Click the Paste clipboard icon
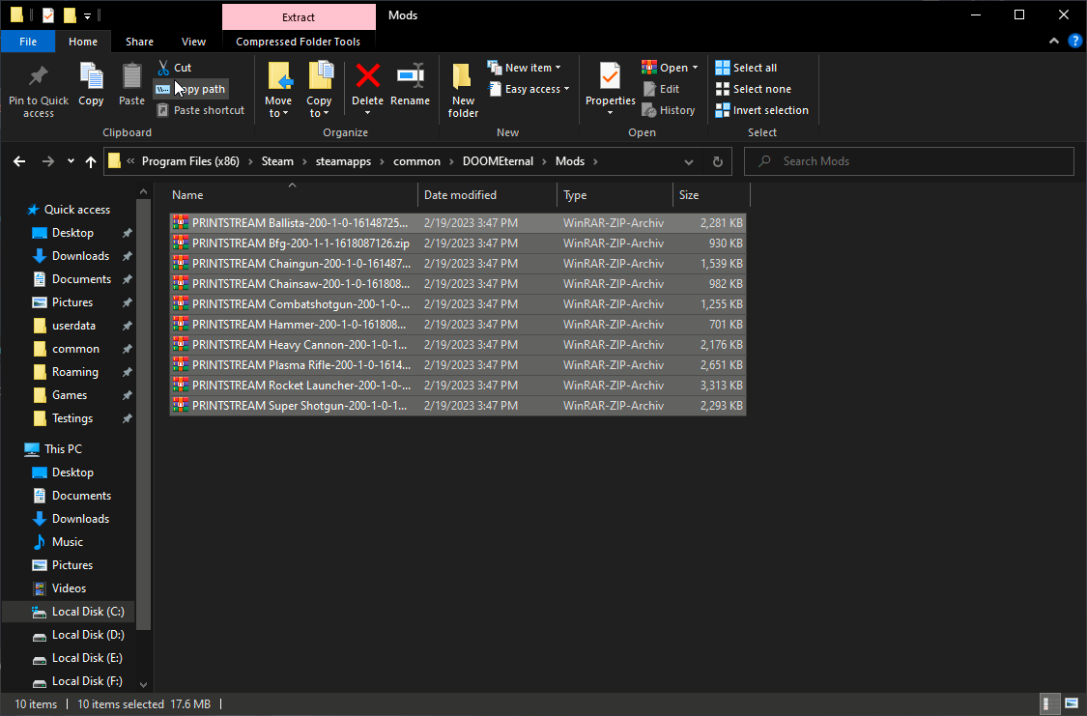 tap(131, 85)
